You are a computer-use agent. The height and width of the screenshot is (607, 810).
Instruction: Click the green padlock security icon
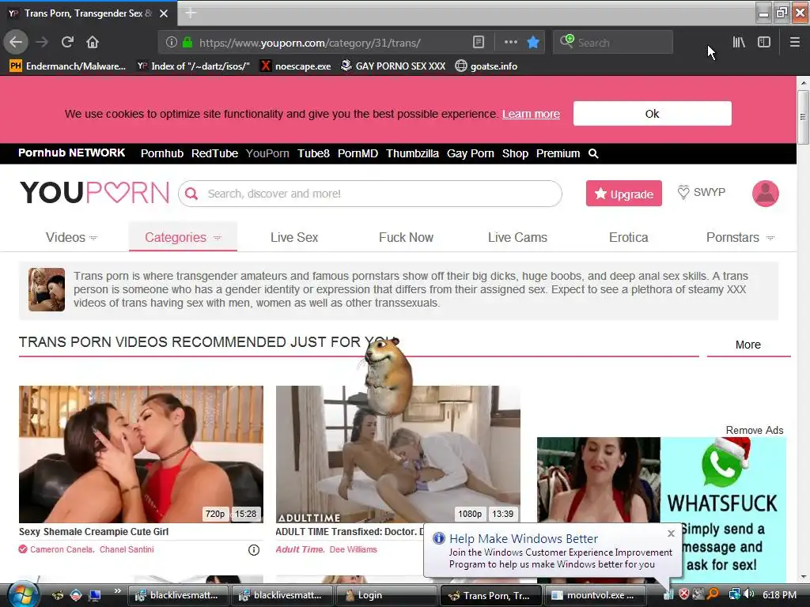187,43
